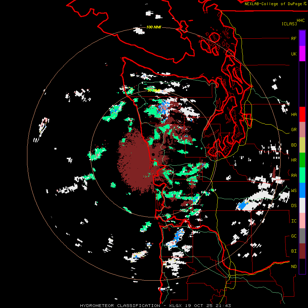
Task: Click the HHC product label
Action: point(300,21)
